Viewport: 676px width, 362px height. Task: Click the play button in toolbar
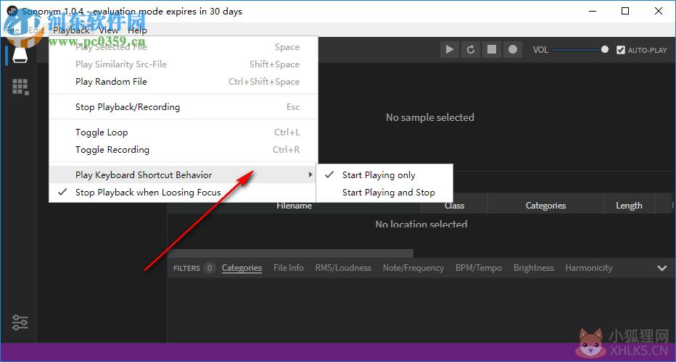coord(450,49)
